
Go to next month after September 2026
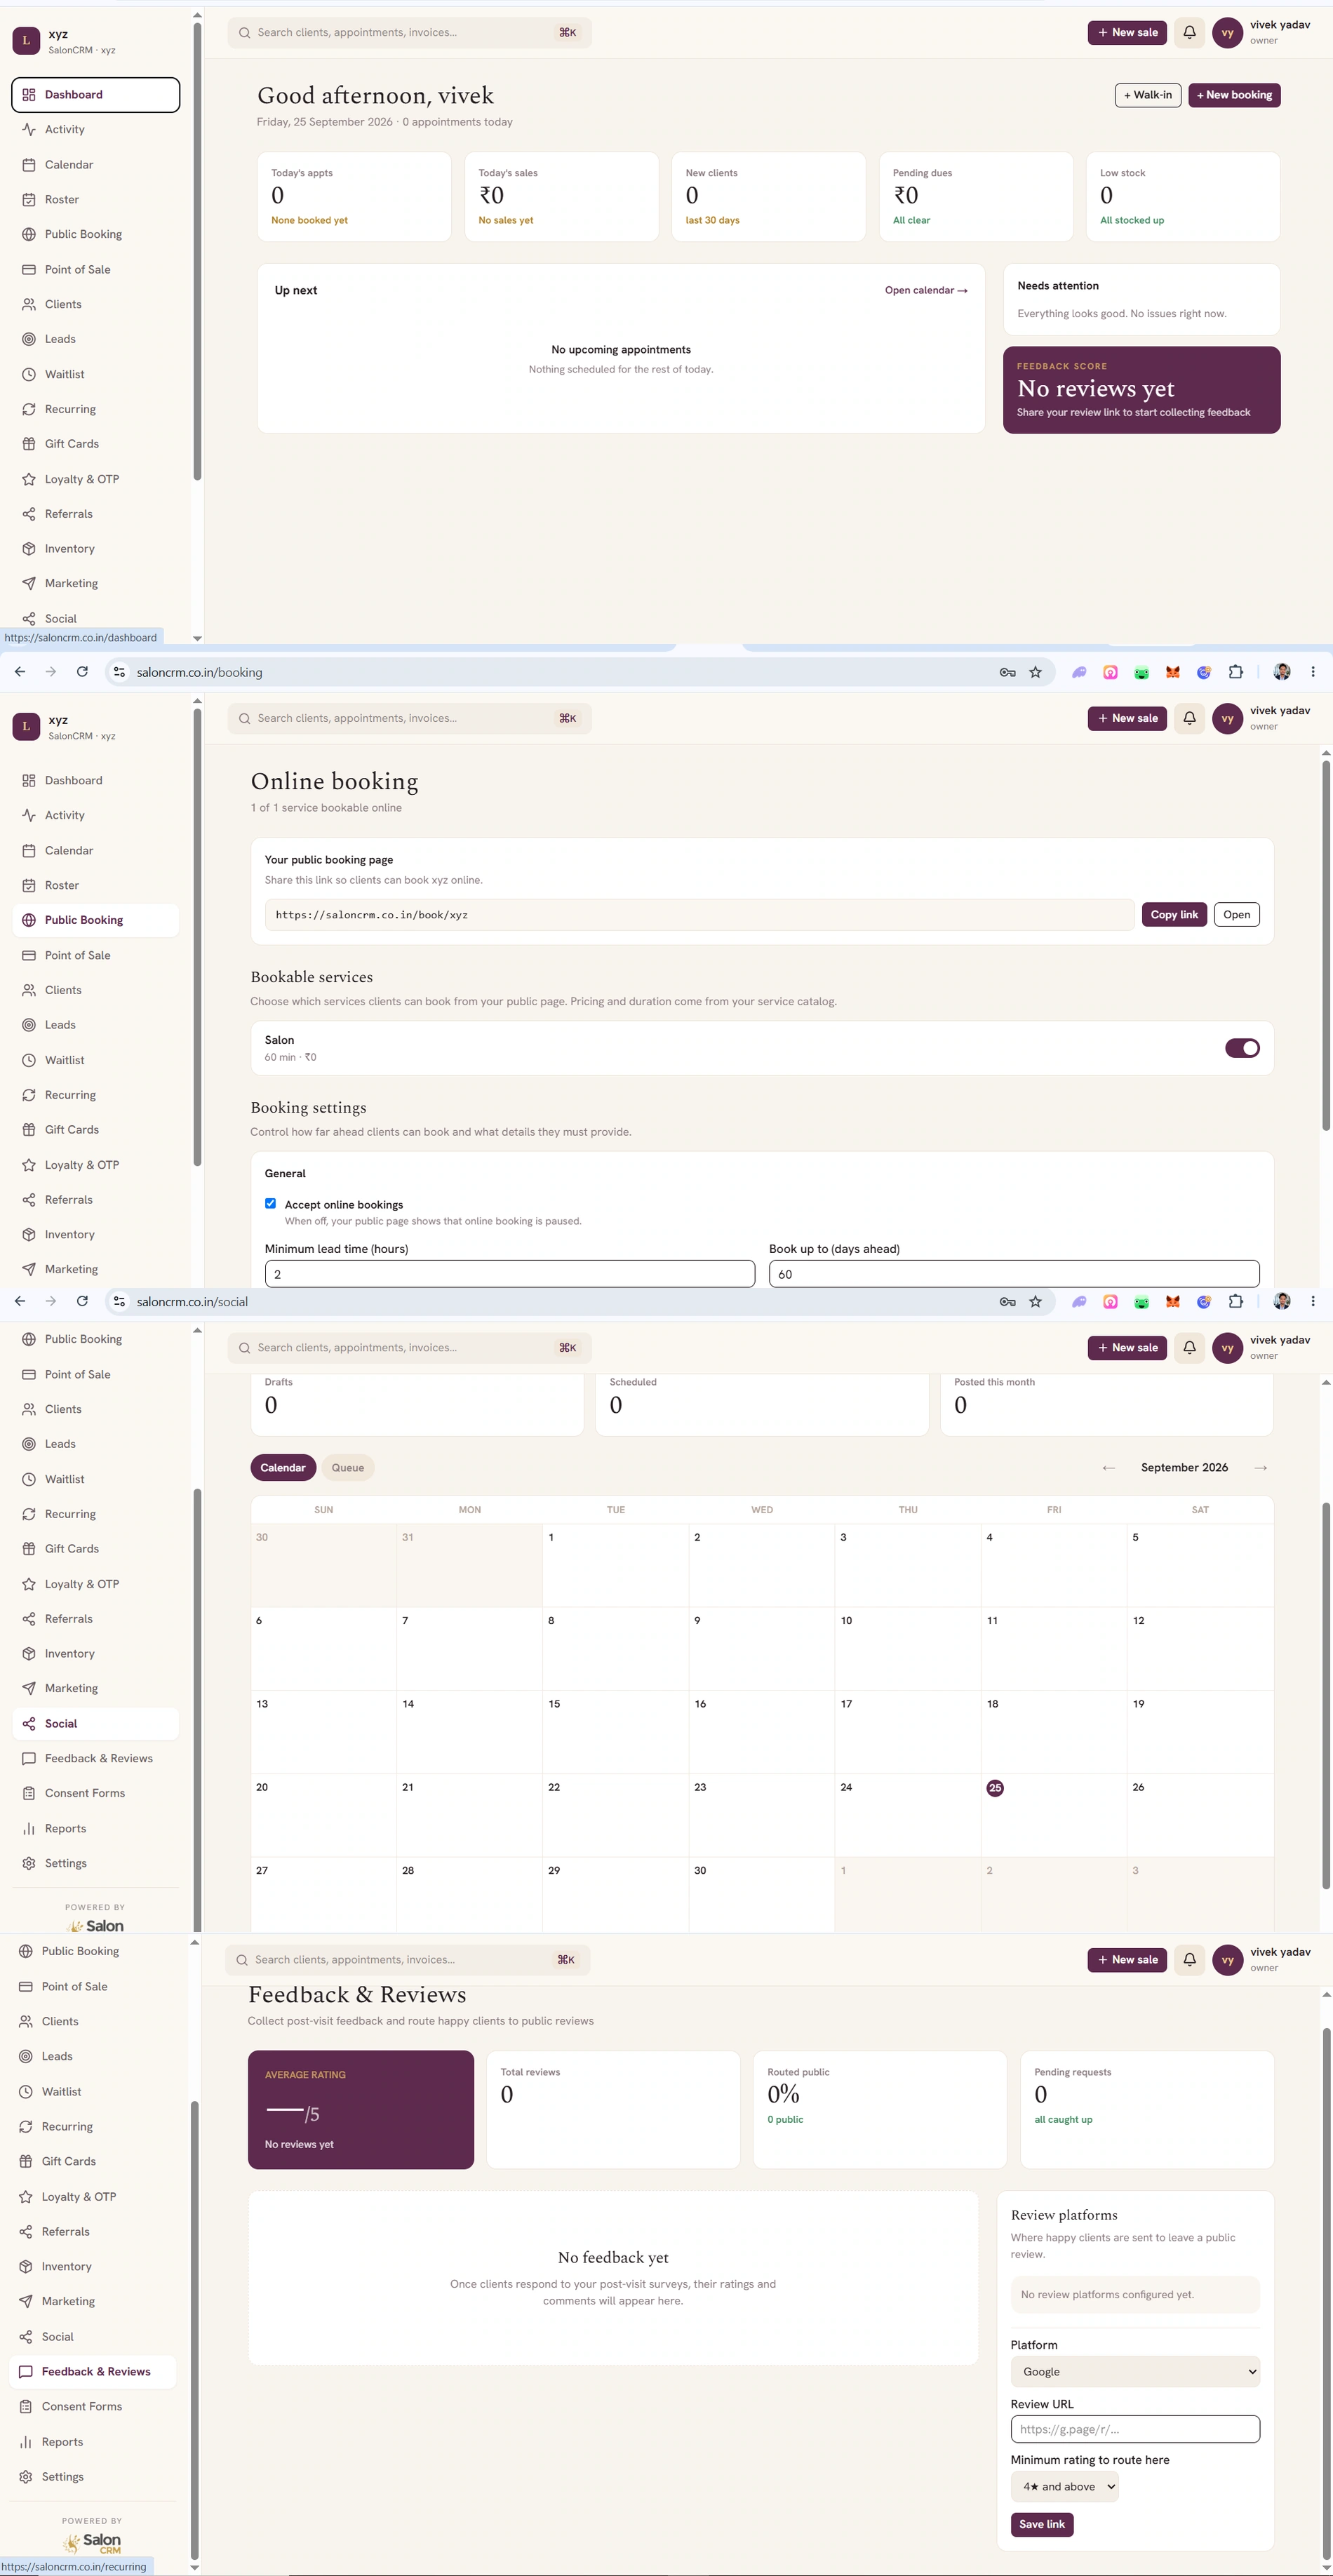pos(1260,1467)
